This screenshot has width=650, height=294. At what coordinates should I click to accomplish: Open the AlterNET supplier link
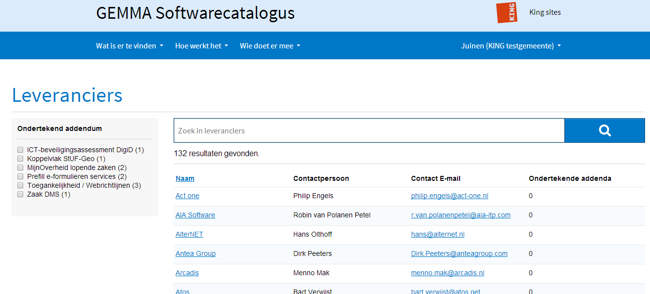(x=189, y=234)
